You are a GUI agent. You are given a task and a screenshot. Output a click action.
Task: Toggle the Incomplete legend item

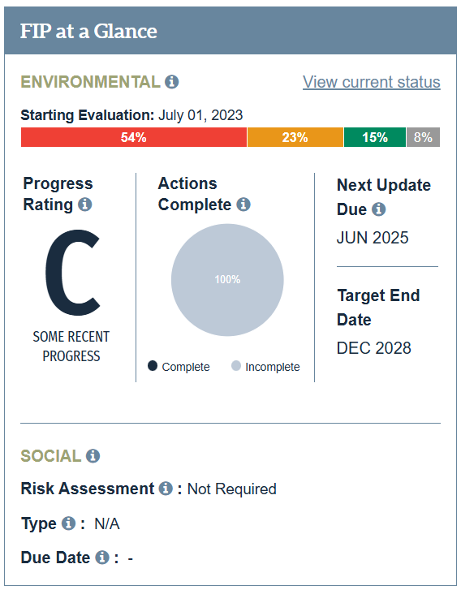click(x=265, y=367)
